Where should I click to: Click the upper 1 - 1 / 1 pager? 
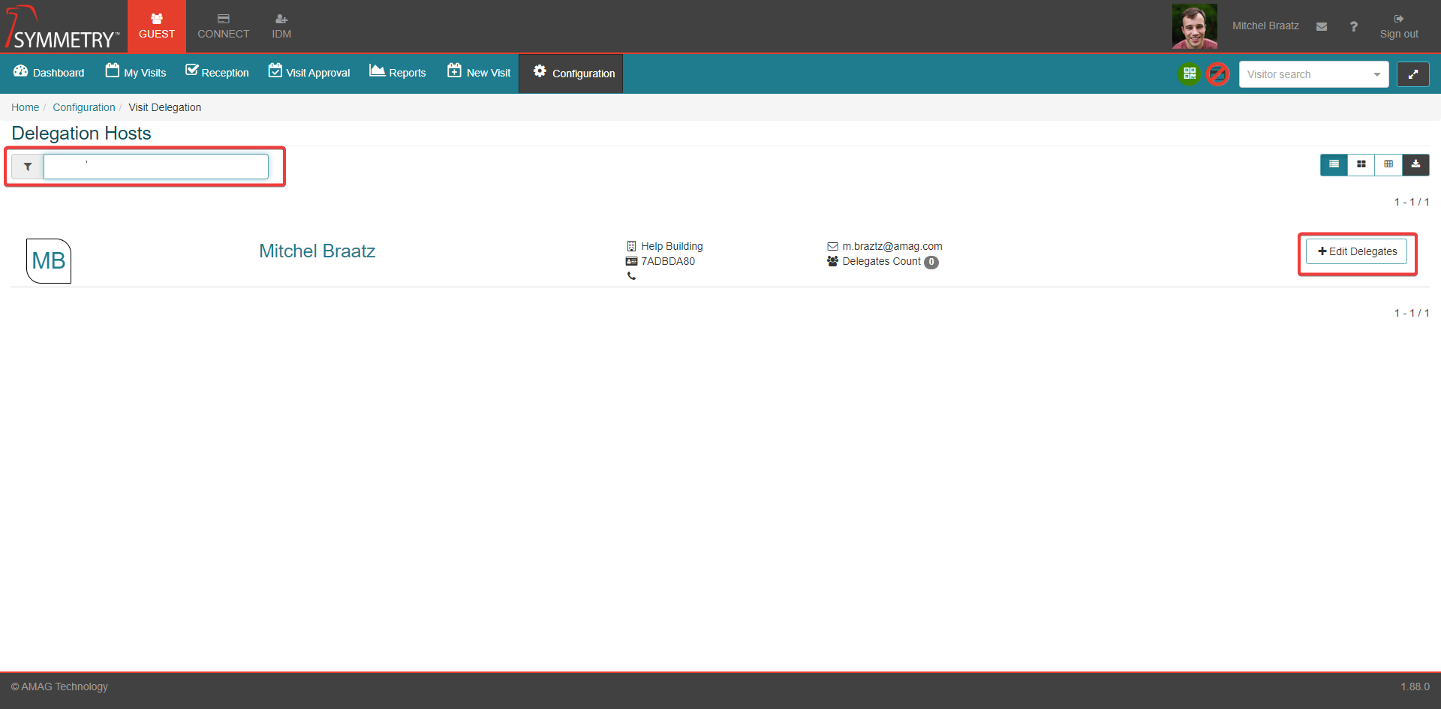[1412, 202]
